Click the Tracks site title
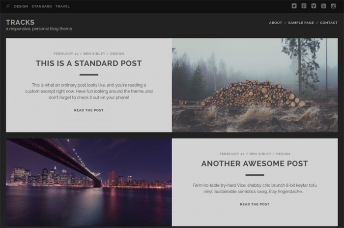The height and width of the screenshot is (228, 344). click(x=20, y=22)
